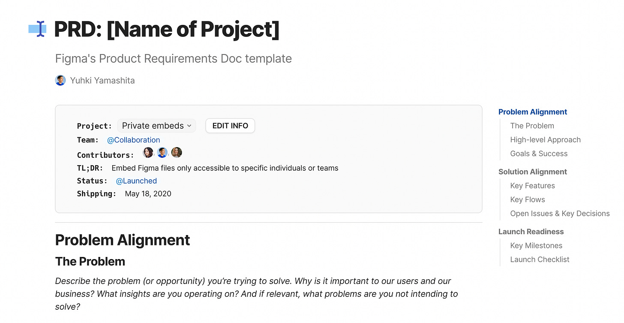Go to The Problem outline entry
This screenshot has width=624, height=323.
(532, 126)
